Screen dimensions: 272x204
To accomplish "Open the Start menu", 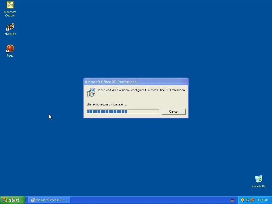I will pyautogui.click(x=13, y=200).
